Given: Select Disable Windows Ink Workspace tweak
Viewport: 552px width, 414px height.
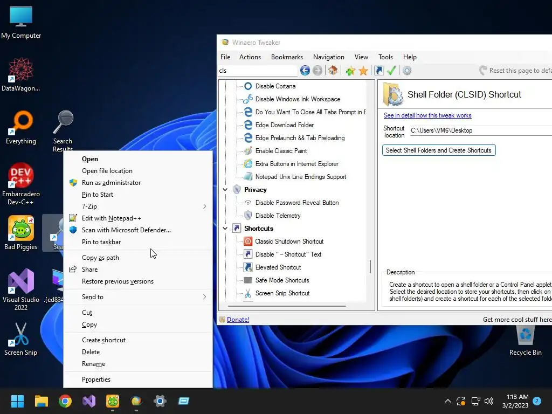Looking at the screenshot, I should [x=298, y=99].
